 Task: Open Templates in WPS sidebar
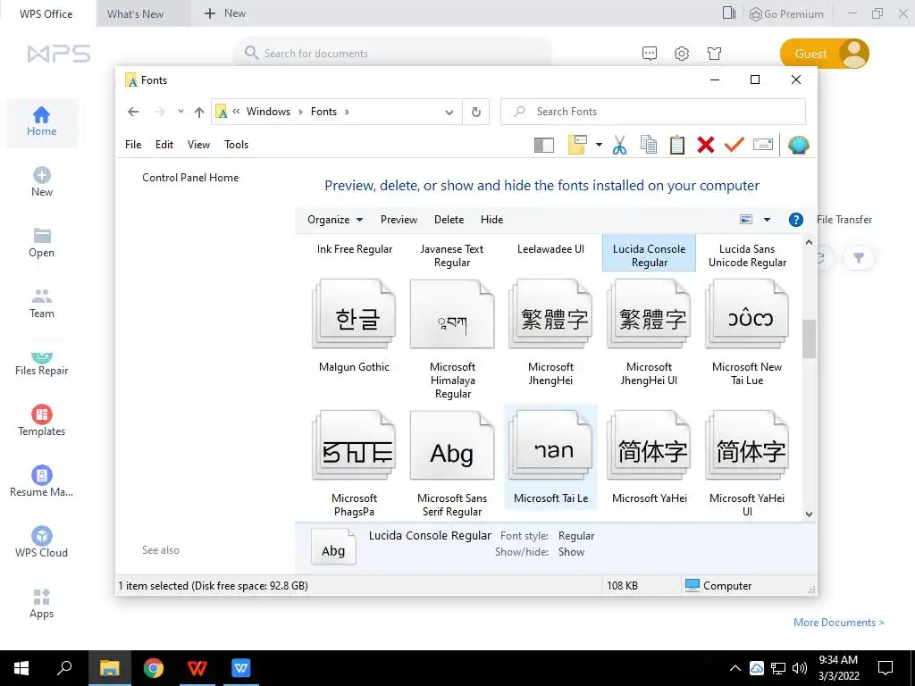[41, 421]
